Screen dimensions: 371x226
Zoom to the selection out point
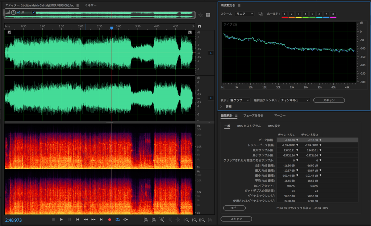click(194, 220)
